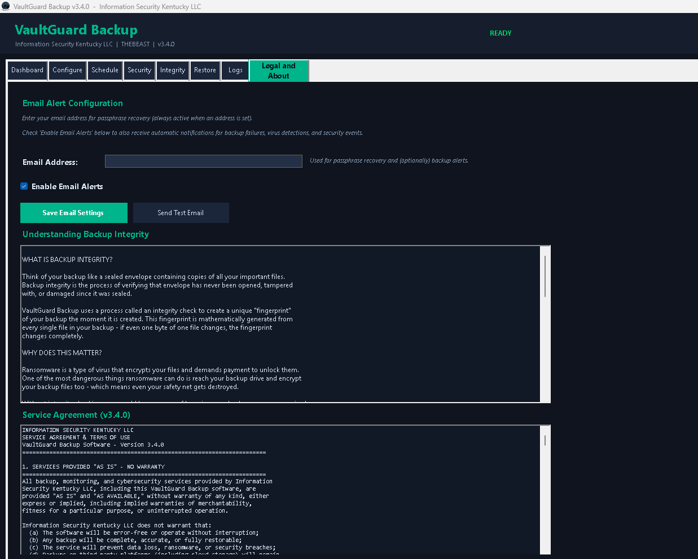Open the Schedule tab
The image size is (698, 559).
tap(105, 71)
